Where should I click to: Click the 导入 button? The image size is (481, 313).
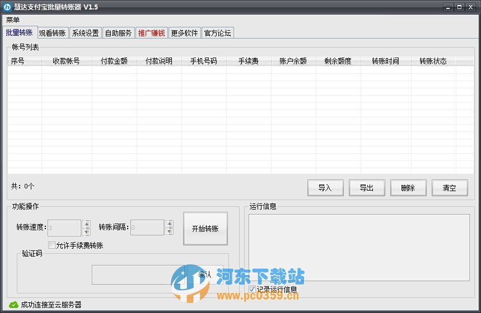(x=325, y=188)
